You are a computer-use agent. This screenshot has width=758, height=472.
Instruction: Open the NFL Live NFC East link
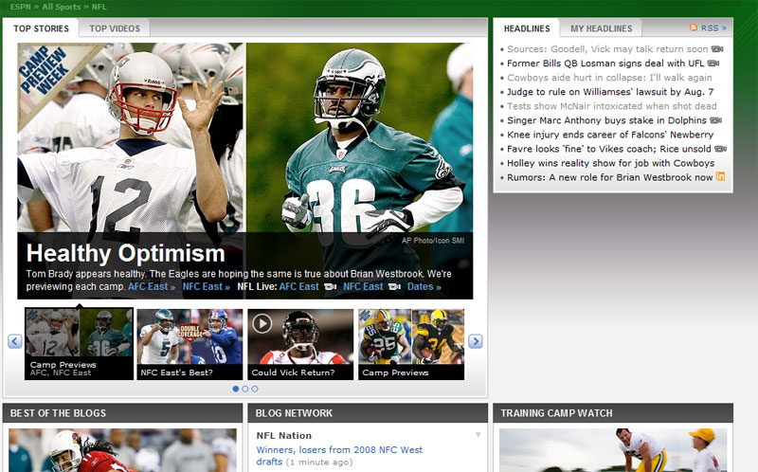[363, 286]
